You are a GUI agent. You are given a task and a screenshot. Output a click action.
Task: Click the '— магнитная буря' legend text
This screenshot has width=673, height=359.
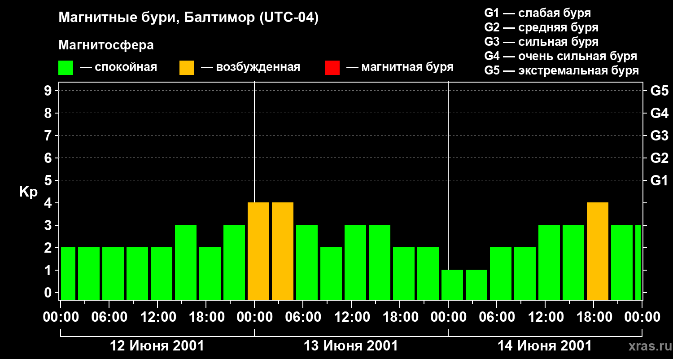[400, 67]
